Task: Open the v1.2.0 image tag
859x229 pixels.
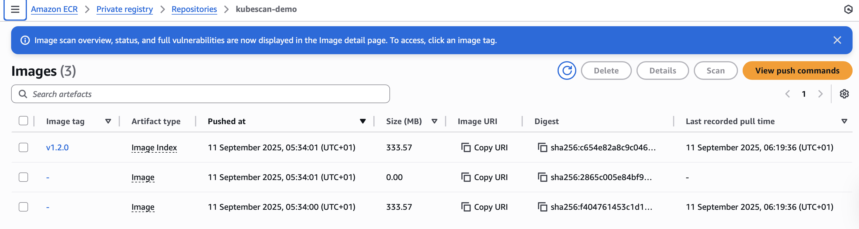Action: 57,147
